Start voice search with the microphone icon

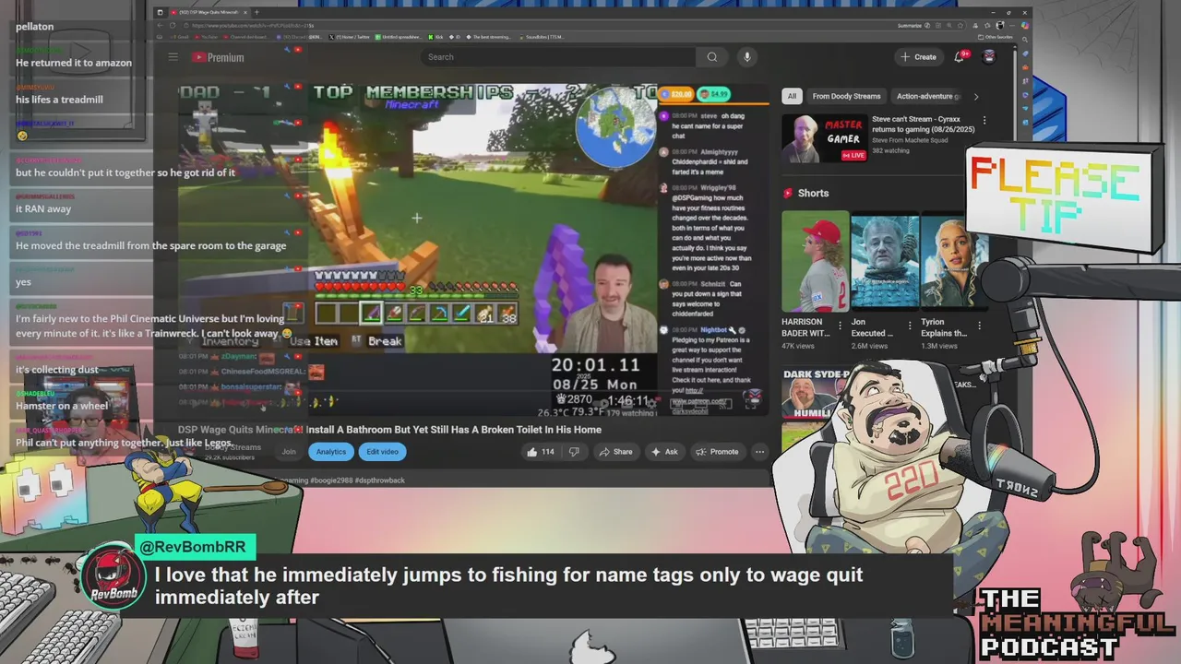[x=746, y=57]
